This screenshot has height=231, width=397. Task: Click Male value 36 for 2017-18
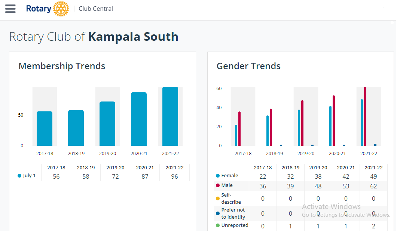coord(263,186)
